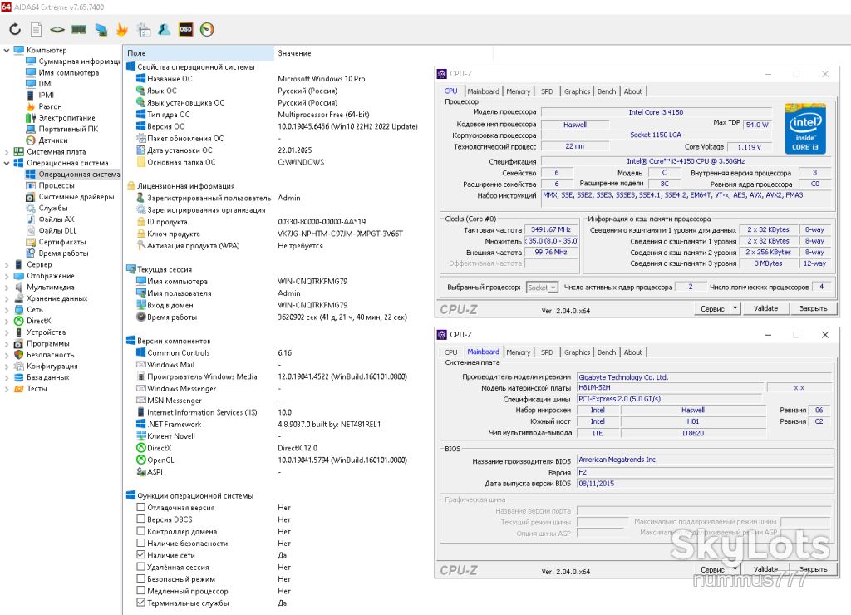Click the Refresh icon in AIDA64 toolbar
Screen dimensions: 851x615
15,29
